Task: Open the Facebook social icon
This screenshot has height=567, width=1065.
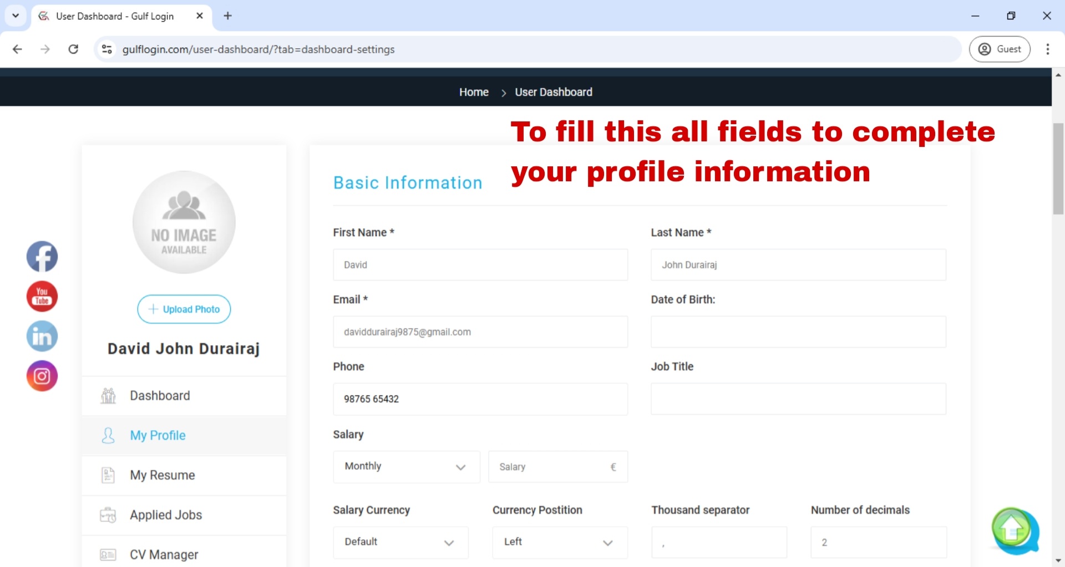Action: pos(42,257)
